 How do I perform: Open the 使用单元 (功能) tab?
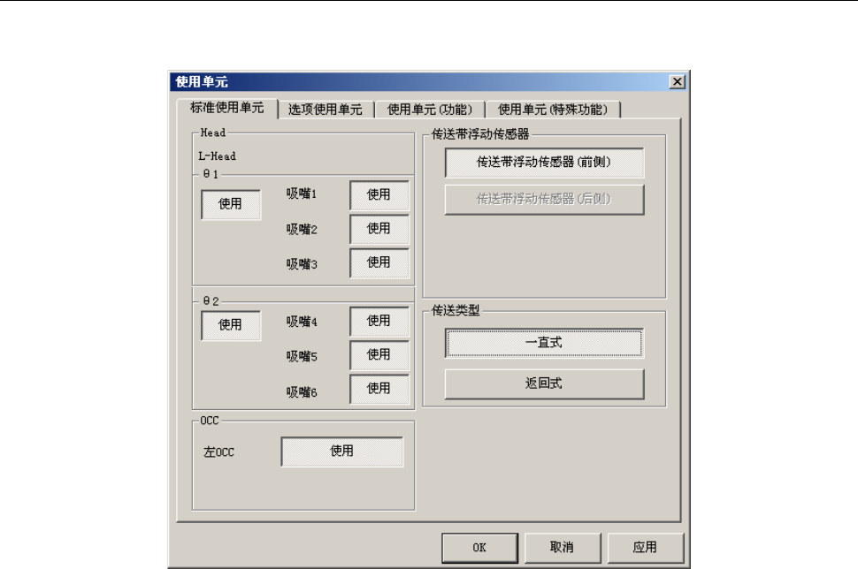point(430,110)
